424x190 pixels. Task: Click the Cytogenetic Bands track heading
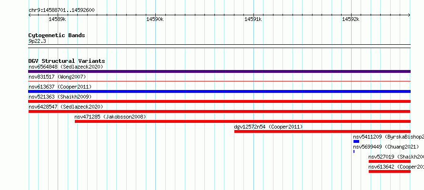tap(57, 35)
